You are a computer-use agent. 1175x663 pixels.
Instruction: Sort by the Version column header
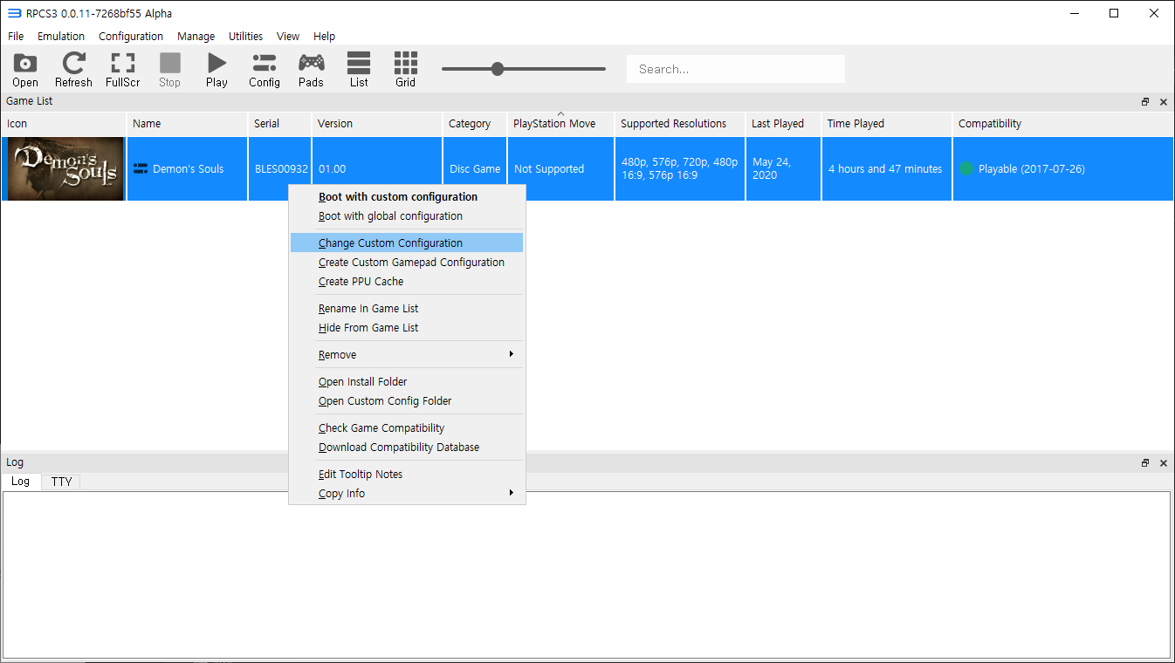coord(377,124)
